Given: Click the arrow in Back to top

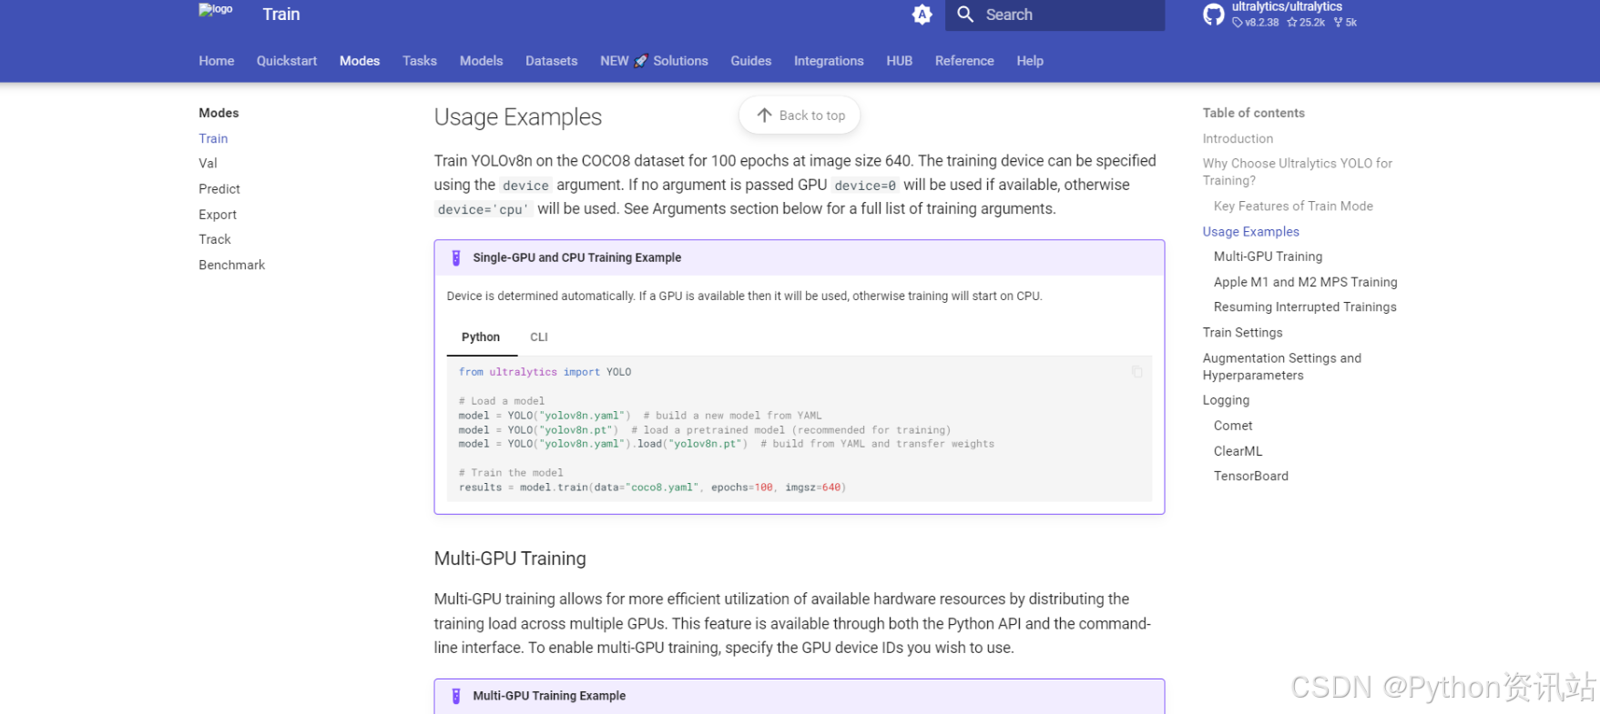Looking at the screenshot, I should 764,116.
